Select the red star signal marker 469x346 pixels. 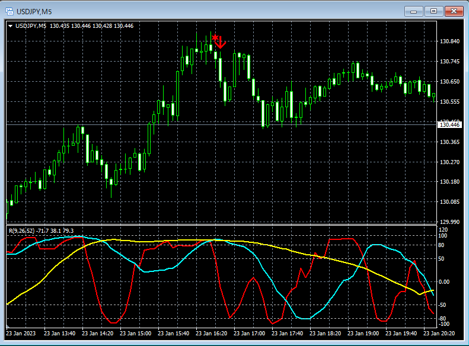point(215,38)
